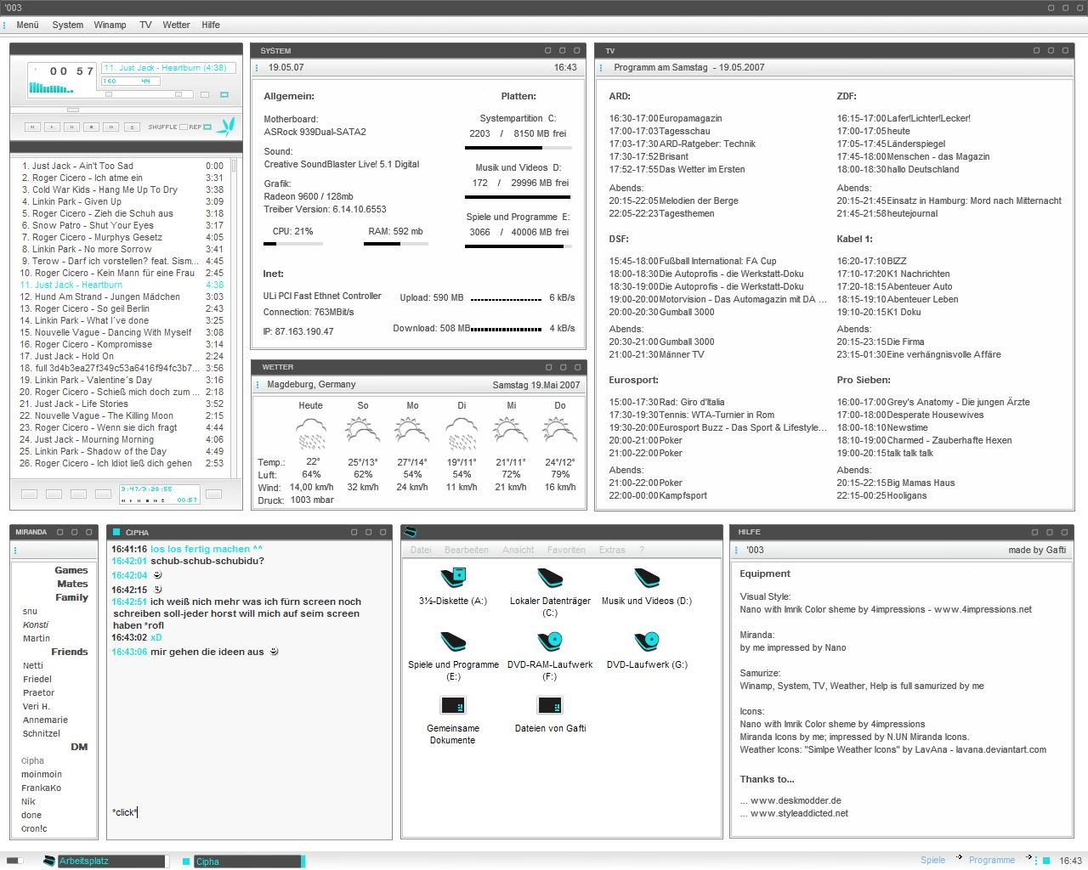Open Programme toolbar in taskbar
Image resolution: width=1088 pixels, height=870 pixels.
pos(992,860)
